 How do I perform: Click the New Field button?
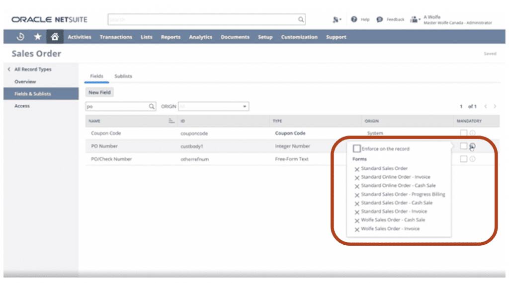(x=99, y=92)
